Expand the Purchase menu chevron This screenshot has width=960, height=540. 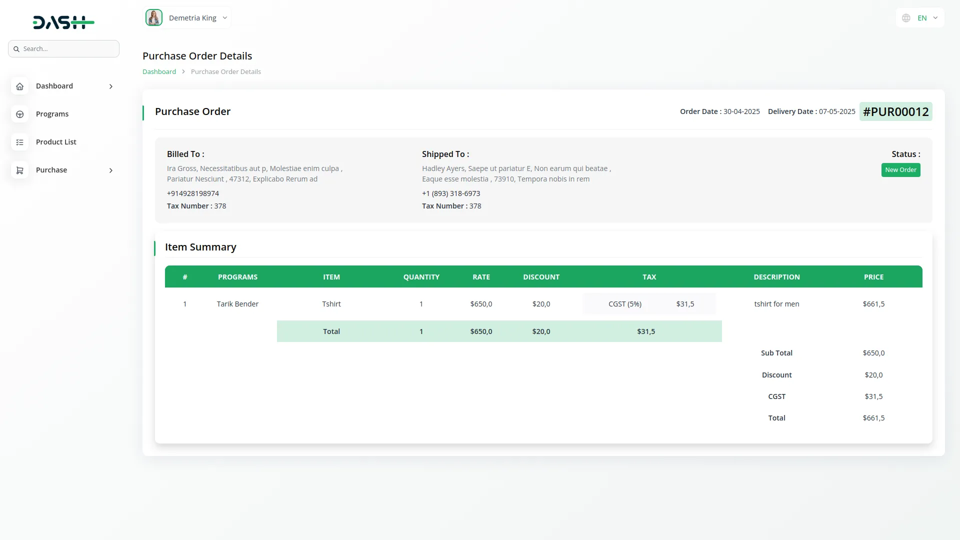point(111,170)
